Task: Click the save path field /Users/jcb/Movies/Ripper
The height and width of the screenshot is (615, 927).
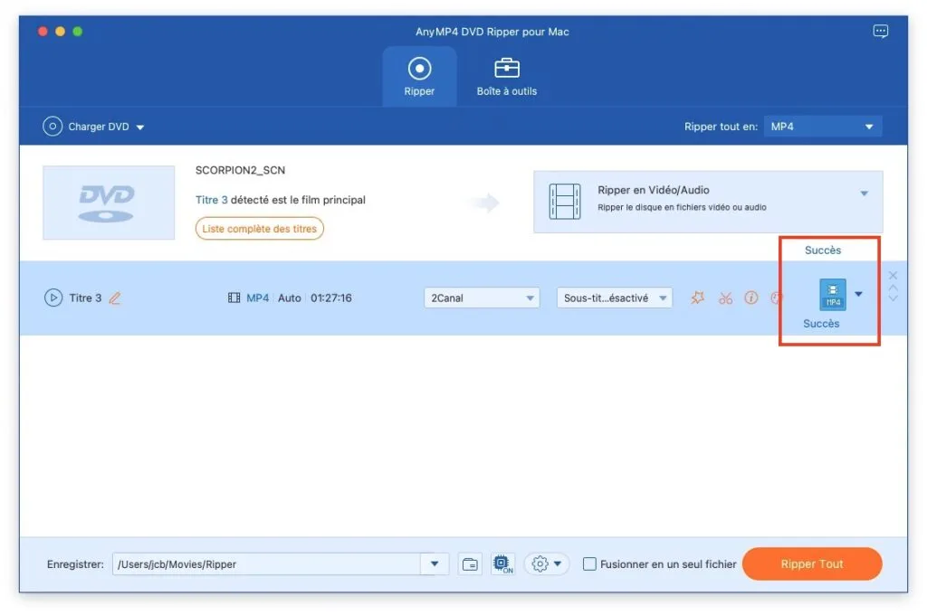Action: point(267,564)
